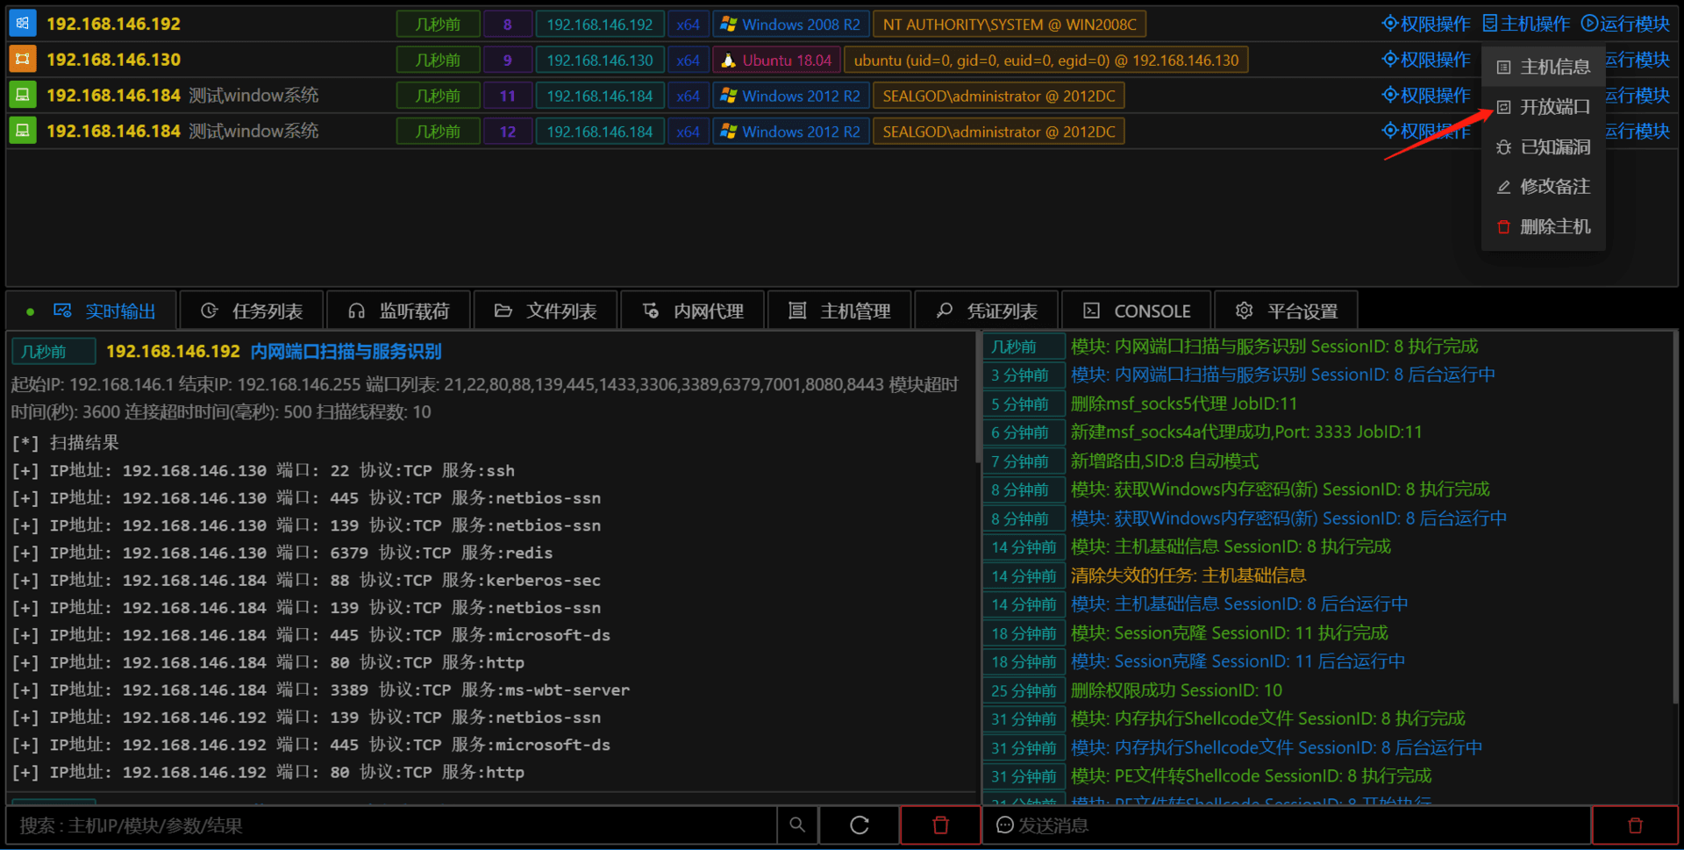Open 主机操作 dropdown on first host row

(x=1526, y=24)
